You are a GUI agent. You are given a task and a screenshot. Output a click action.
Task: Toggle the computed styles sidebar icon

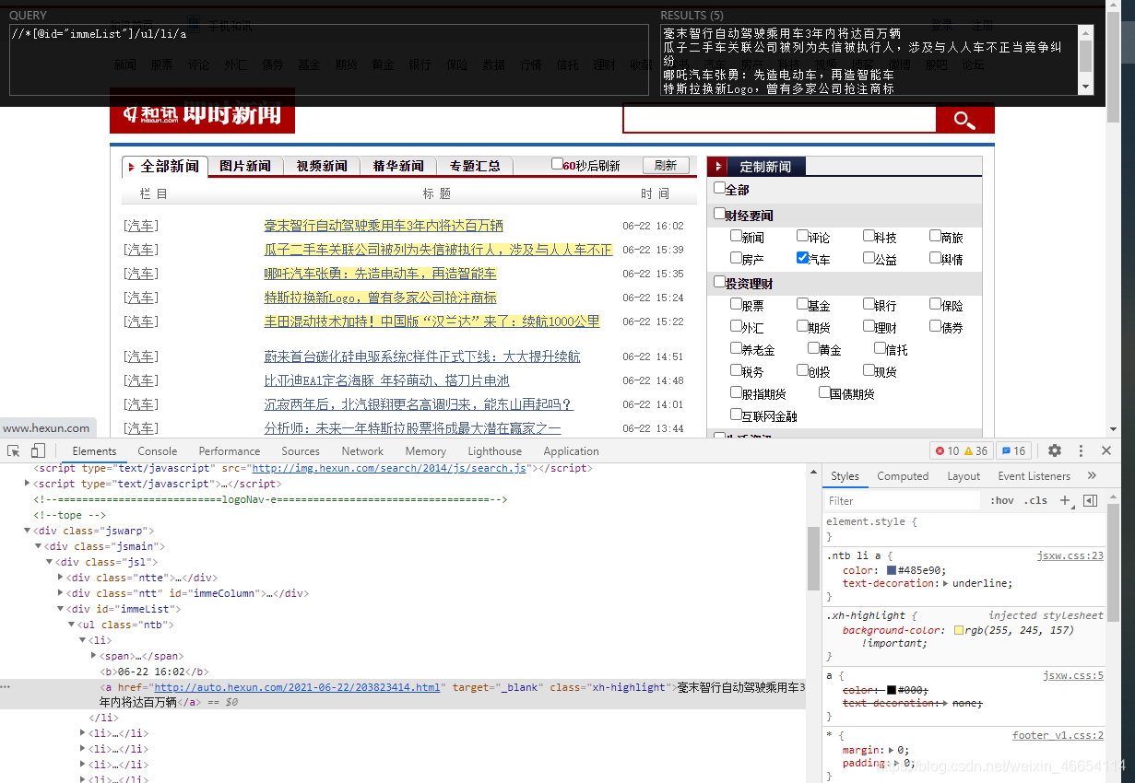[x=1090, y=500]
